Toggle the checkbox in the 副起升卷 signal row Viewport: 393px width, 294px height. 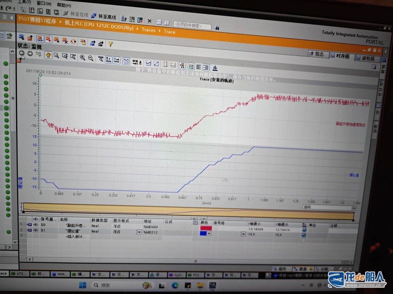[x=304, y=230]
